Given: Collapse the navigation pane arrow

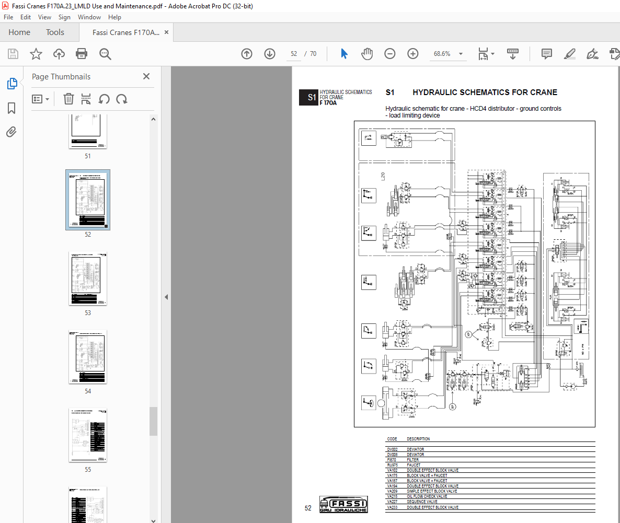Looking at the screenshot, I should coord(166,297).
